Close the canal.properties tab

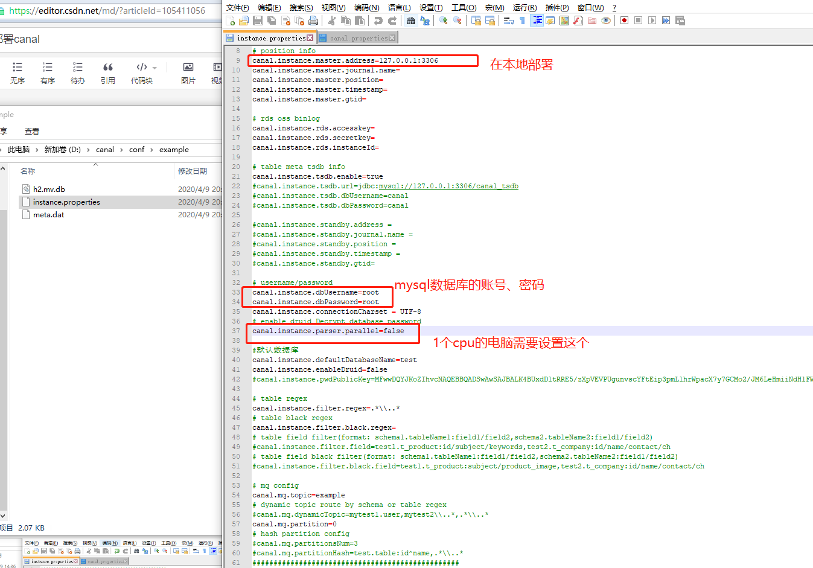point(392,38)
